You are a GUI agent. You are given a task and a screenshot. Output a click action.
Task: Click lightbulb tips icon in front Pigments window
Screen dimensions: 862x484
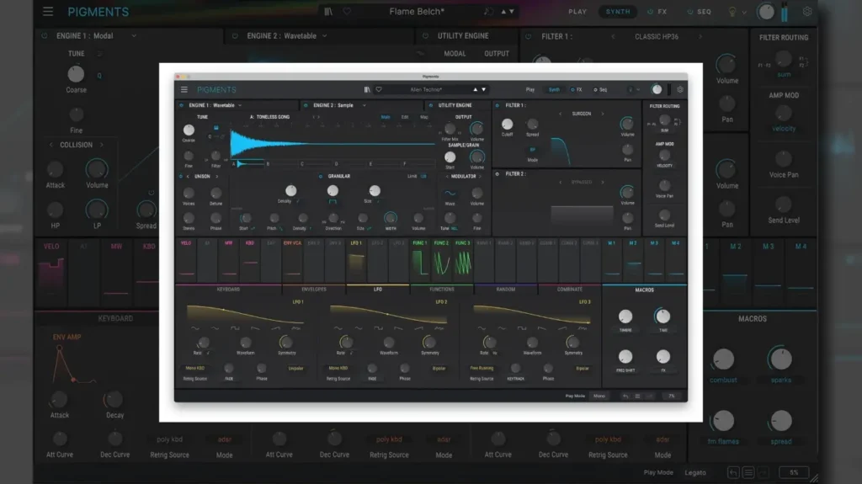click(x=631, y=90)
